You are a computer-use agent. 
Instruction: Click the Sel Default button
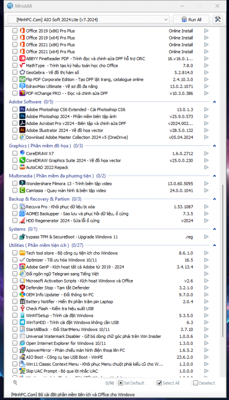click(131, 383)
